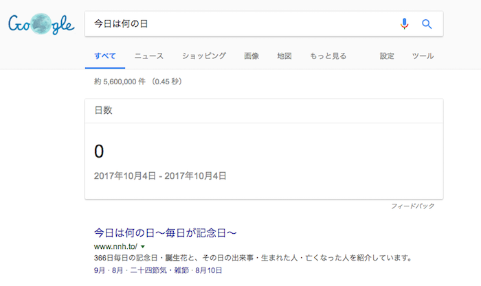Open the 地図 tab
Viewport: 481px width, 286px height.
284,56
